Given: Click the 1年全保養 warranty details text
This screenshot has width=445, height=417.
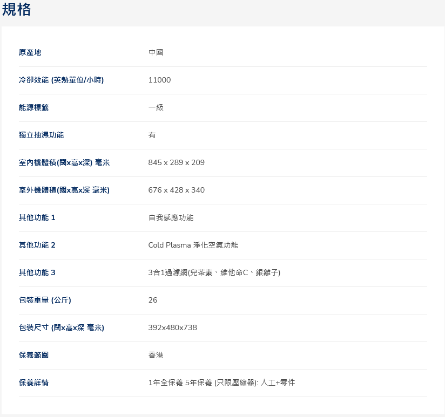Looking at the screenshot, I should click(221, 382).
